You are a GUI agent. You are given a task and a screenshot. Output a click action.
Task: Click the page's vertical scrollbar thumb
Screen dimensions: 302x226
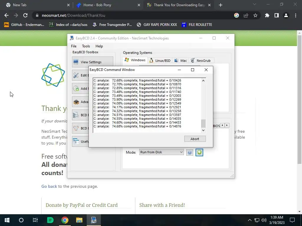coord(300,99)
